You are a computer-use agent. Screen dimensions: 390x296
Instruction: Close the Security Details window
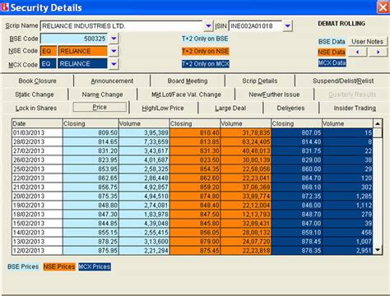[x=383, y=7]
